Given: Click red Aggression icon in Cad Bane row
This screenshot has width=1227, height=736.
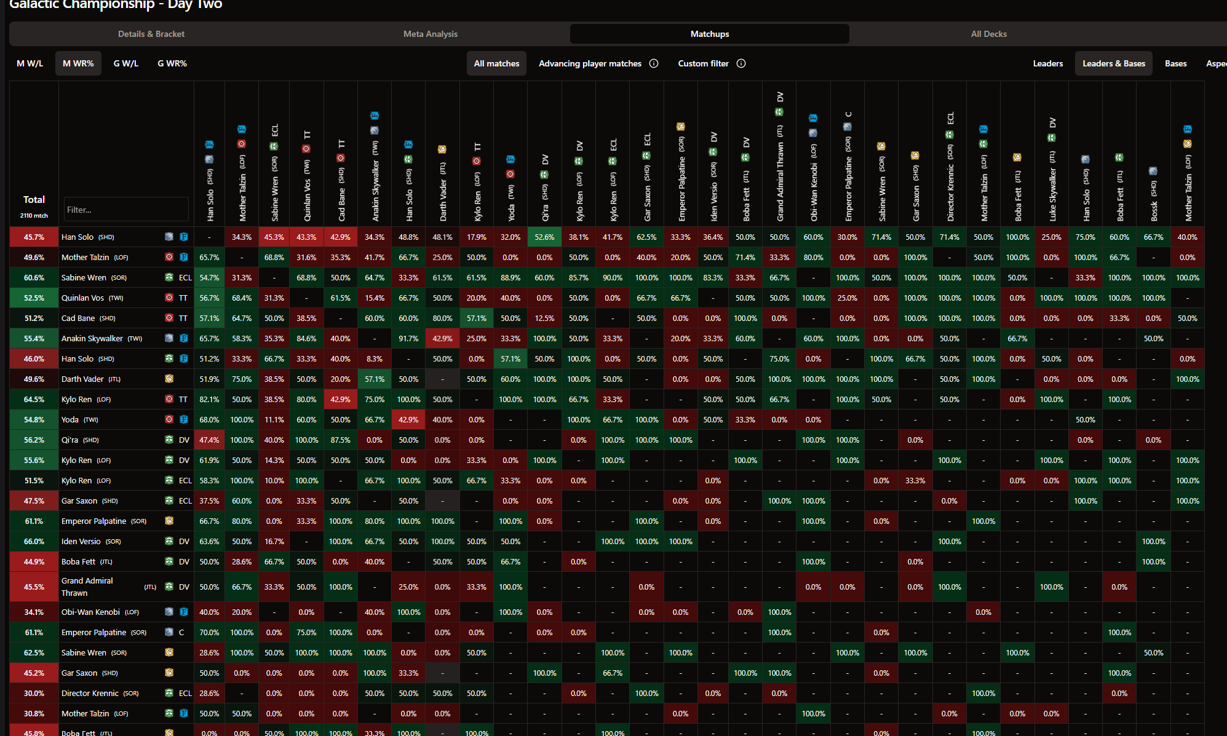Looking at the screenshot, I should point(169,318).
